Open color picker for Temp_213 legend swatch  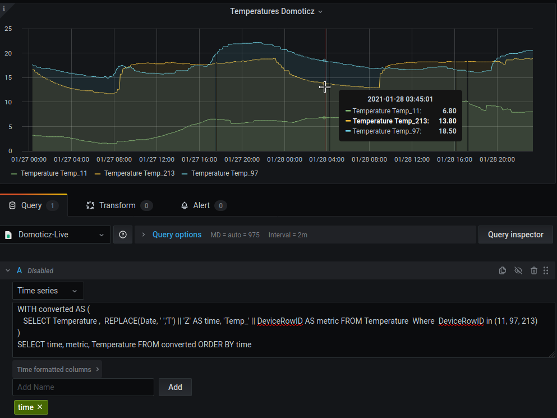(x=98, y=174)
